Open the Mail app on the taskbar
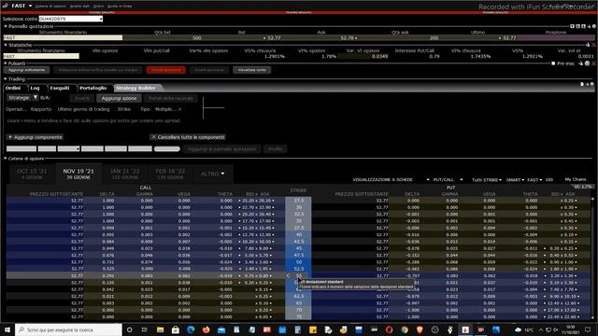 point(221,329)
